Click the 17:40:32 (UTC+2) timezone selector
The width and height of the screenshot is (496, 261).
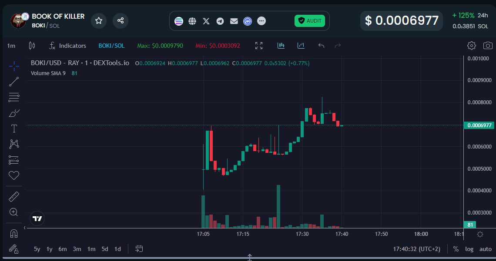tap(417, 249)
